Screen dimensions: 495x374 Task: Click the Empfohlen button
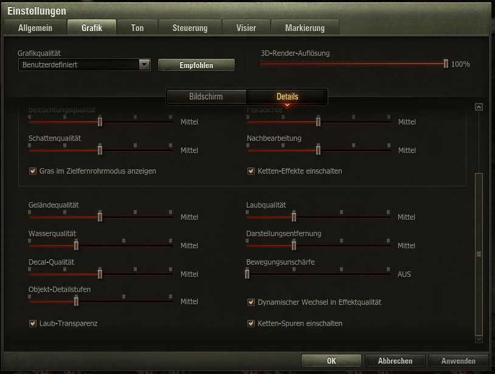[x=196, y=65]
